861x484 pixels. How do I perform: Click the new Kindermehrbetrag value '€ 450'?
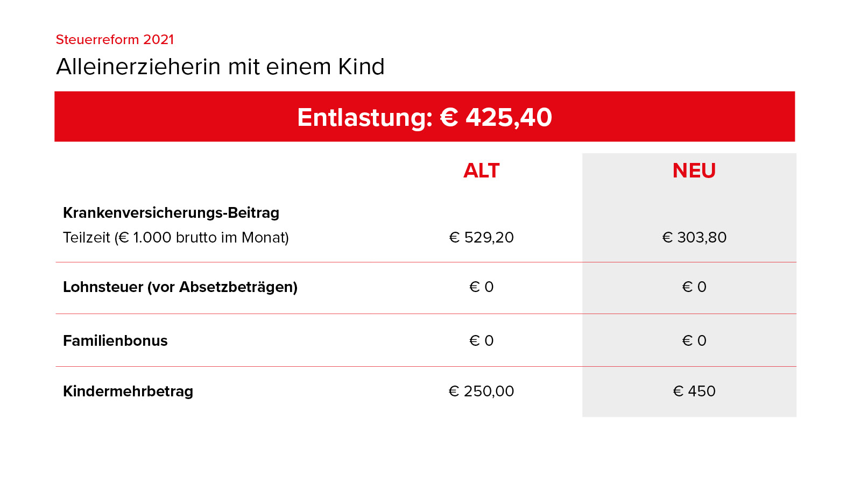pos(694,392)
